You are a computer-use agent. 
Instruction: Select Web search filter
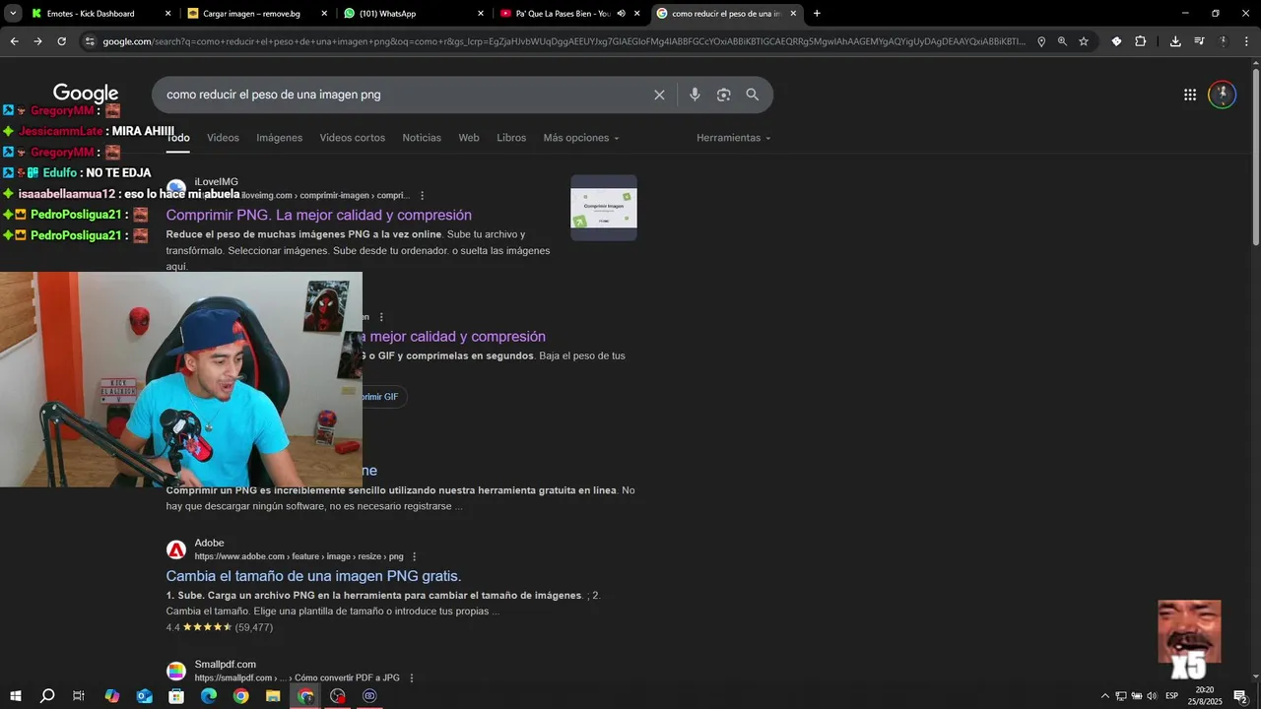469,138
